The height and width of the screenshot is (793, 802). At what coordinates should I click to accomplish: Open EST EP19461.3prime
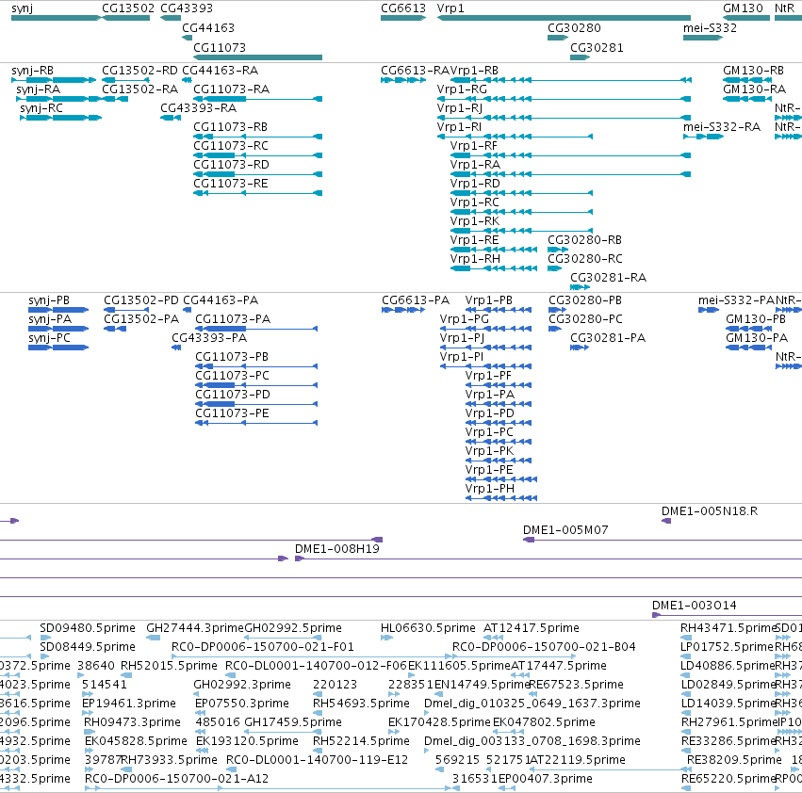[128, 704]
